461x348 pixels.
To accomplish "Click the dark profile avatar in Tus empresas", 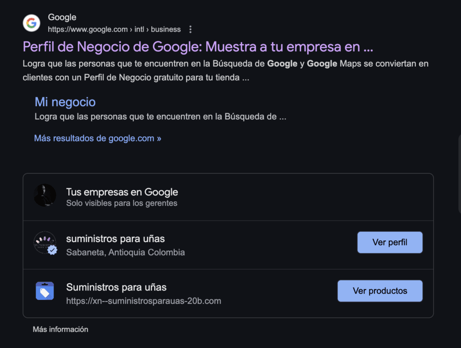I will point(45,195).
